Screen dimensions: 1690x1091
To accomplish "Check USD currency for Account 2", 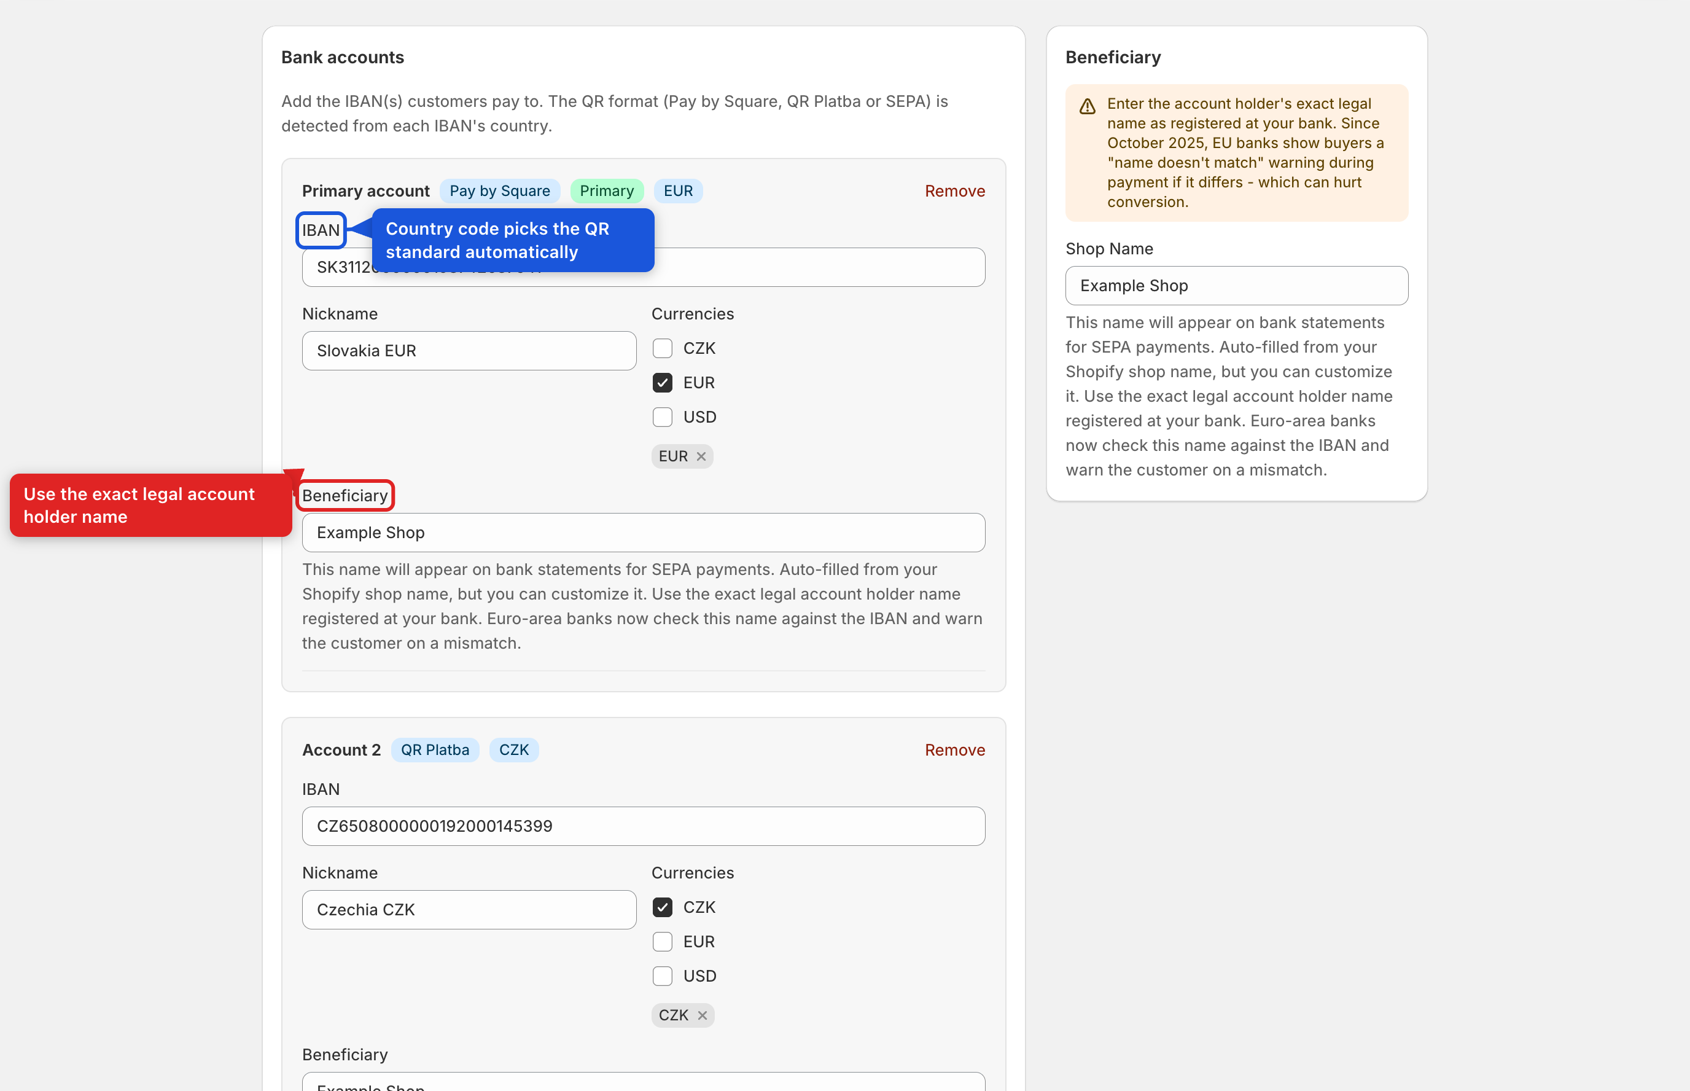I will click(x=662, y=976).
